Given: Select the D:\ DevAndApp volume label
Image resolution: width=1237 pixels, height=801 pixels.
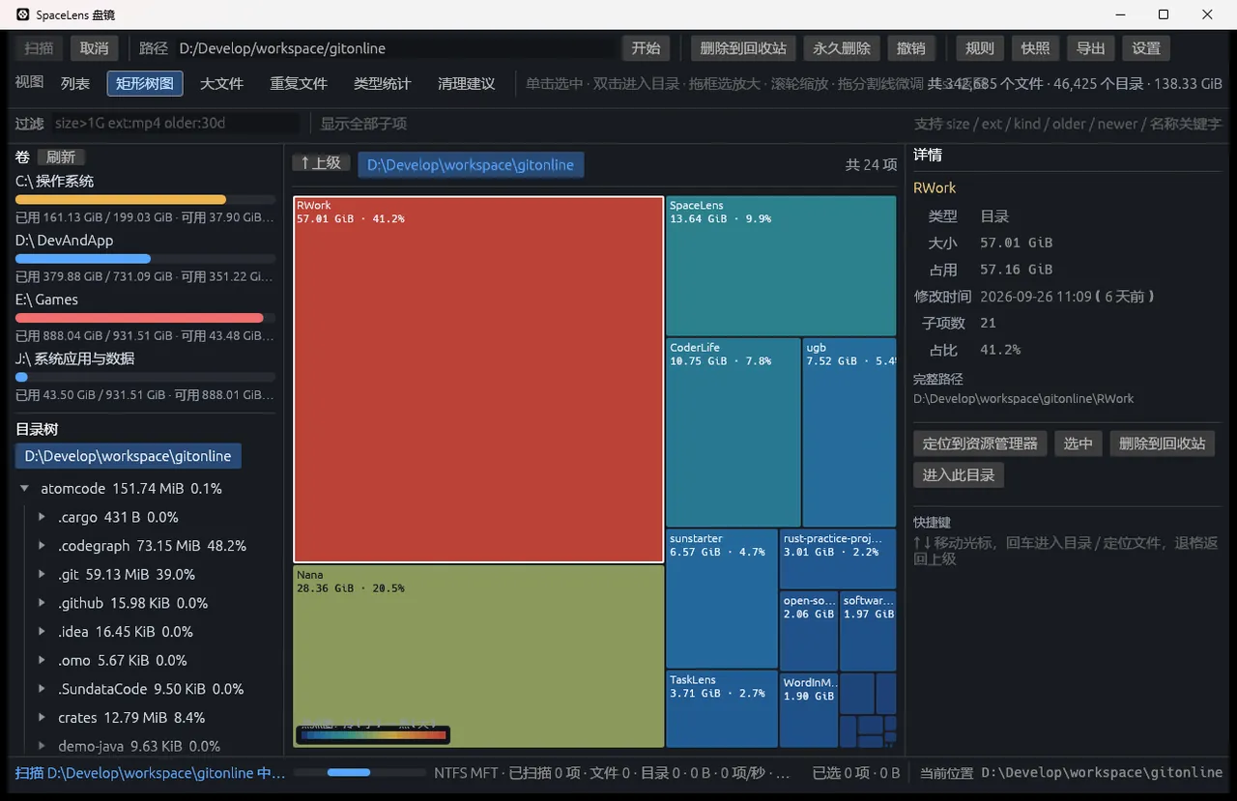Looking at the screenshot, I should [65, 241].
